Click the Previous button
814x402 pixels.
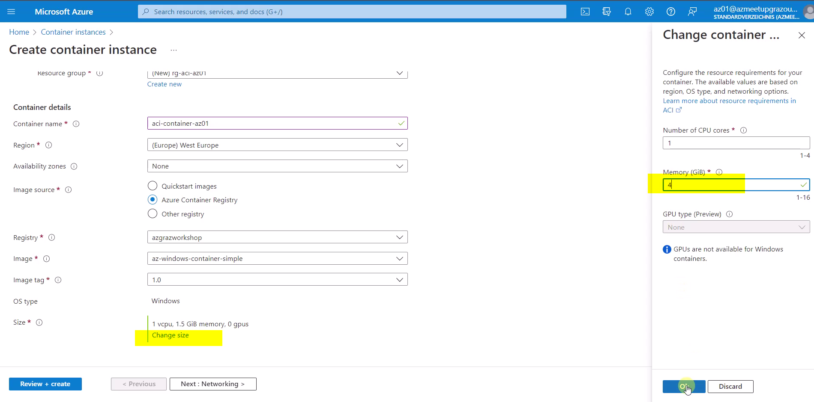139,384
